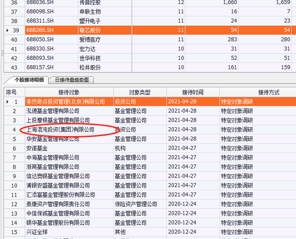Click stock name 敏芯股份
The height and width of the screenshot is (239, 296).
(90, 30)
